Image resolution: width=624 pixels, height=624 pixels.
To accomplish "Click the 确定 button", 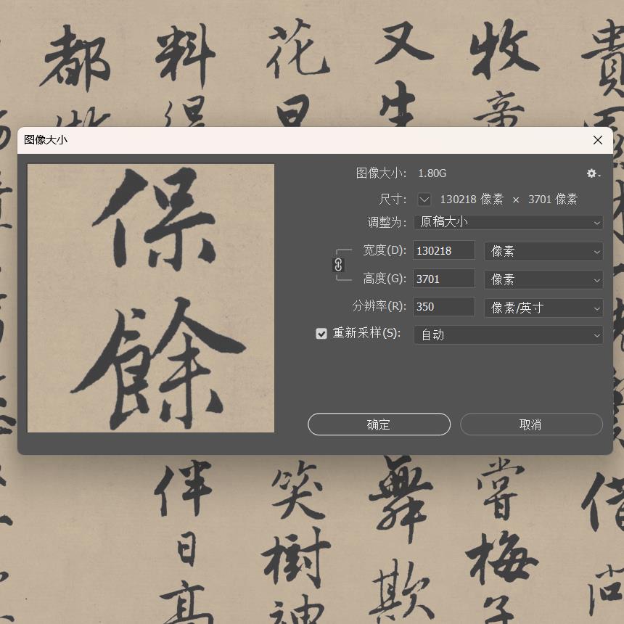I will click(379, 424).
